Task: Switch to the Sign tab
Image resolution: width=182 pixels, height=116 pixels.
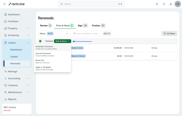Action: 82,26
